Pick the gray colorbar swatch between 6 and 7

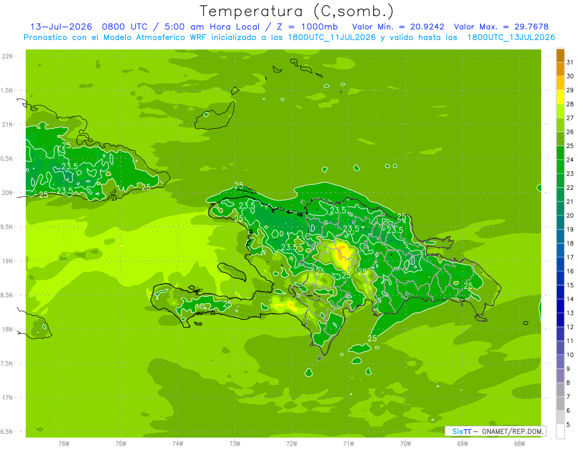(560, 404)
